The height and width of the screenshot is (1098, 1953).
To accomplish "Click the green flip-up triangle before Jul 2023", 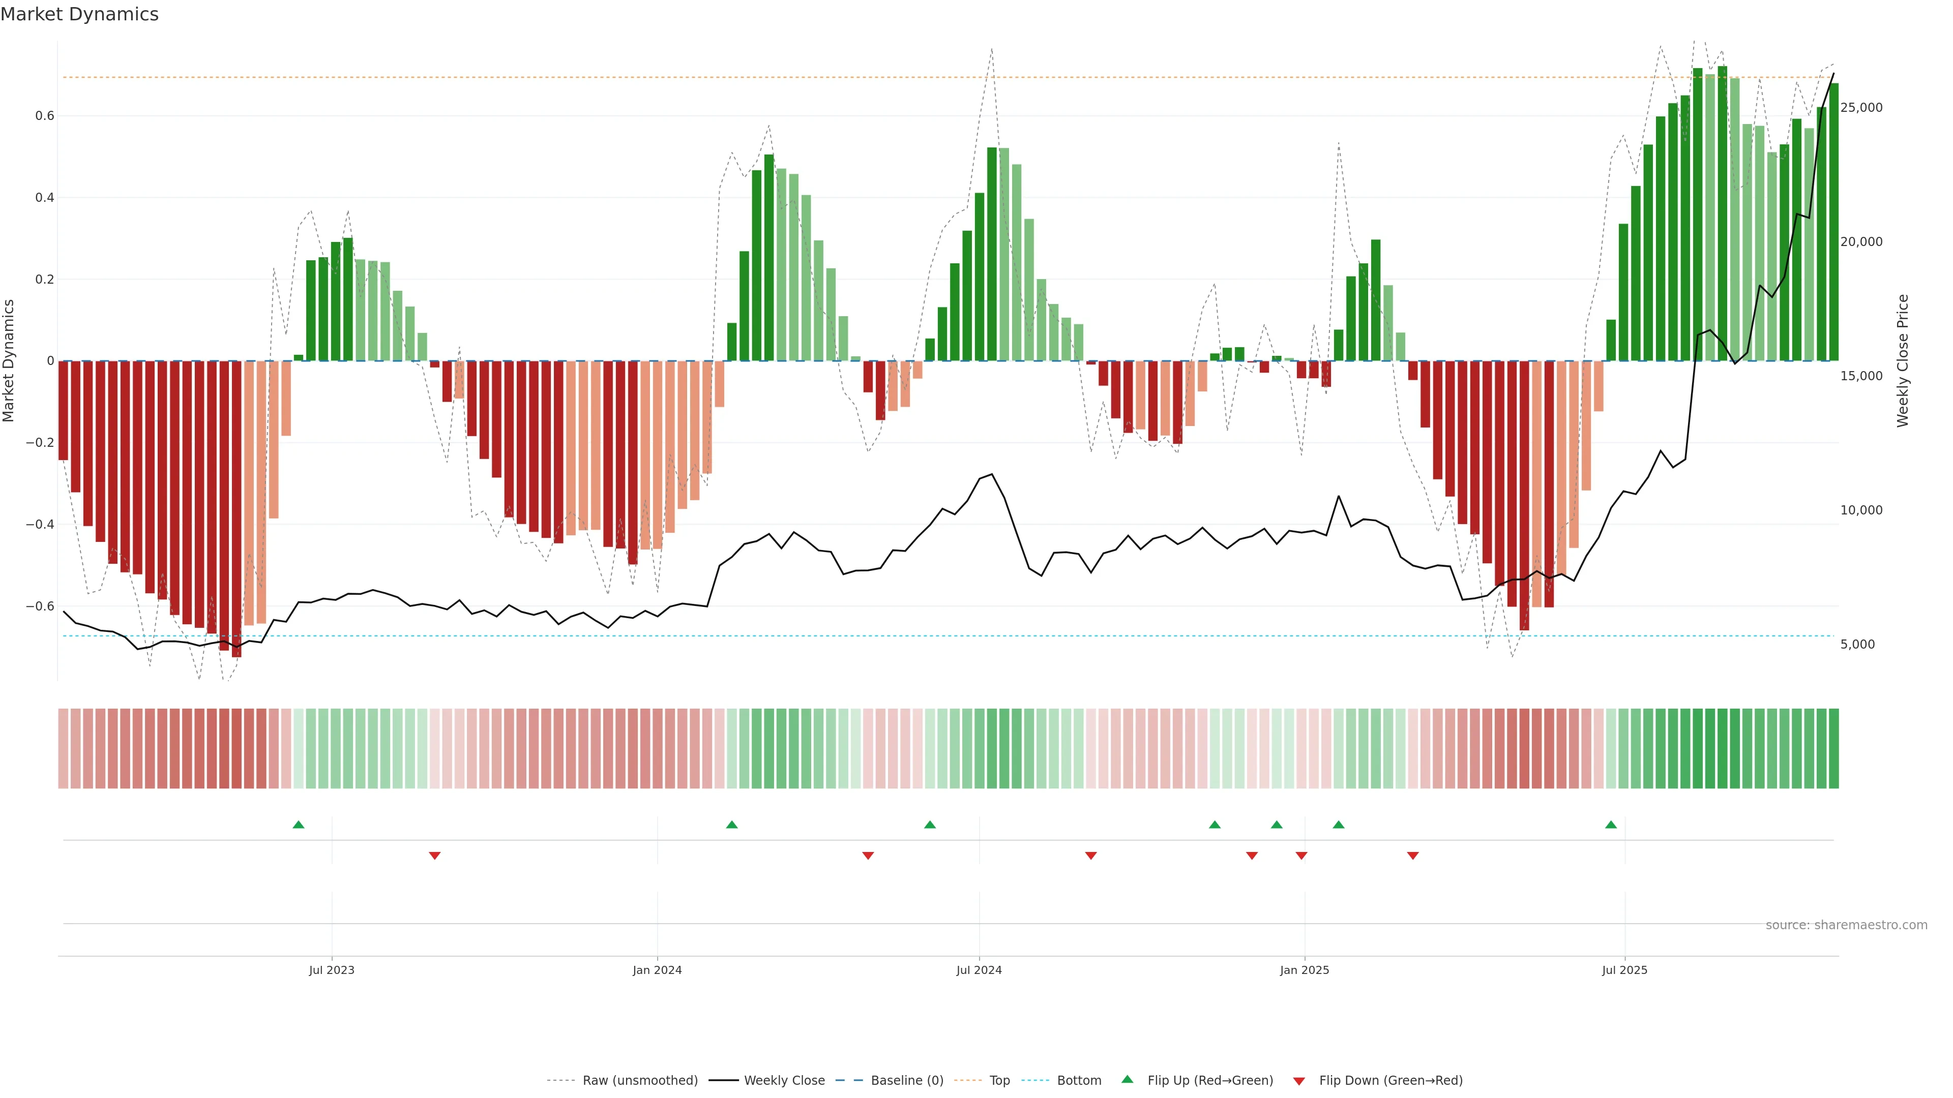I will [299, 825].
